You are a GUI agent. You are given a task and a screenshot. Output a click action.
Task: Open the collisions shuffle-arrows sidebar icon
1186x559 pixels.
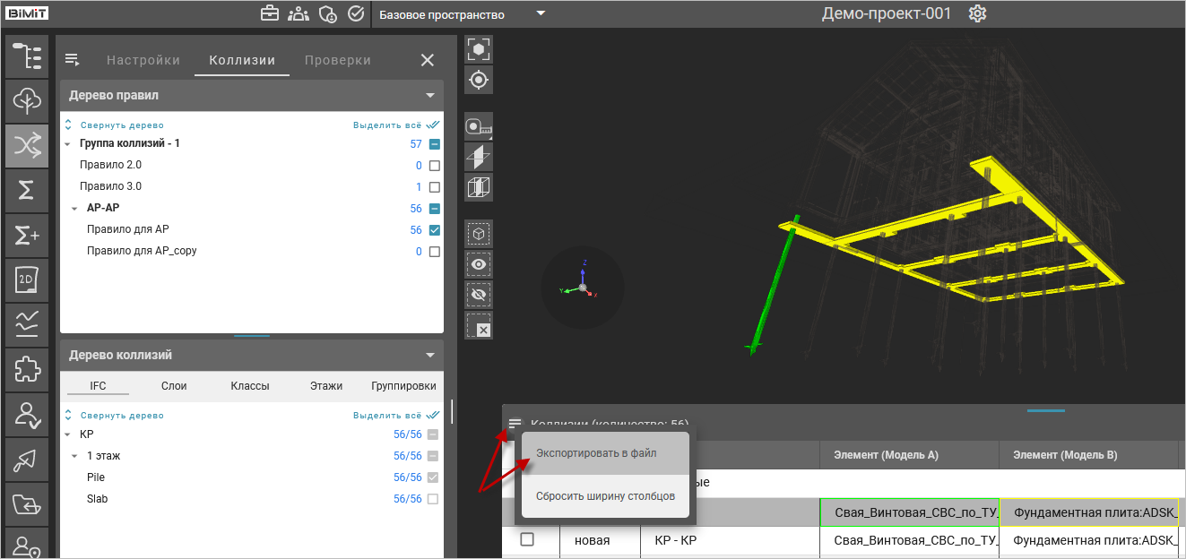(27, 146)
